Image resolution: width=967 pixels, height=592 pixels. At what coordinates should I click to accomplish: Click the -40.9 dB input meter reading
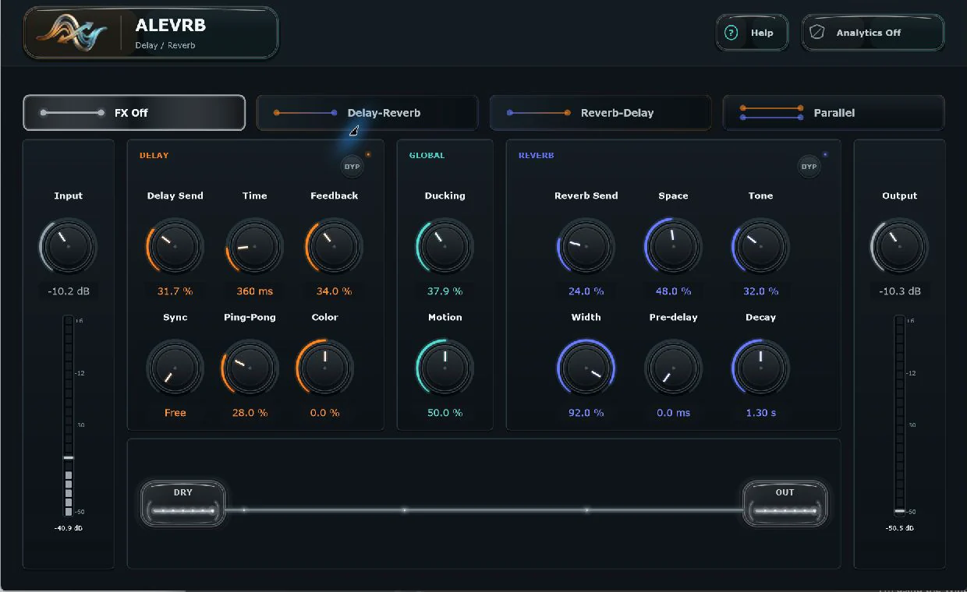pos(69,528)
